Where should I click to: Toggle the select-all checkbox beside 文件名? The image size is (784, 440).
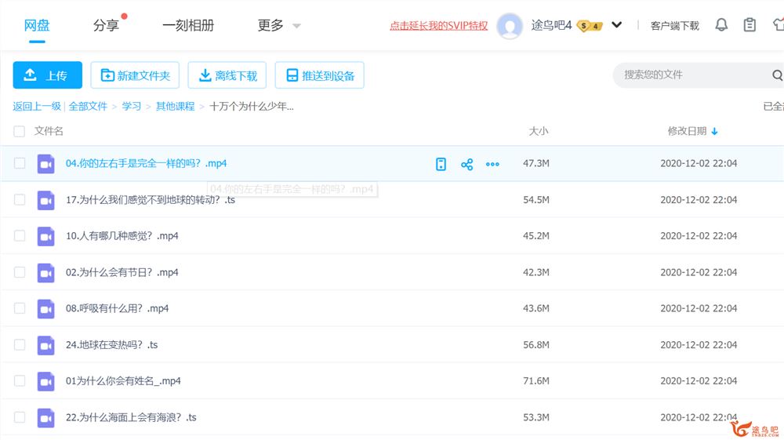pos(20,132)
